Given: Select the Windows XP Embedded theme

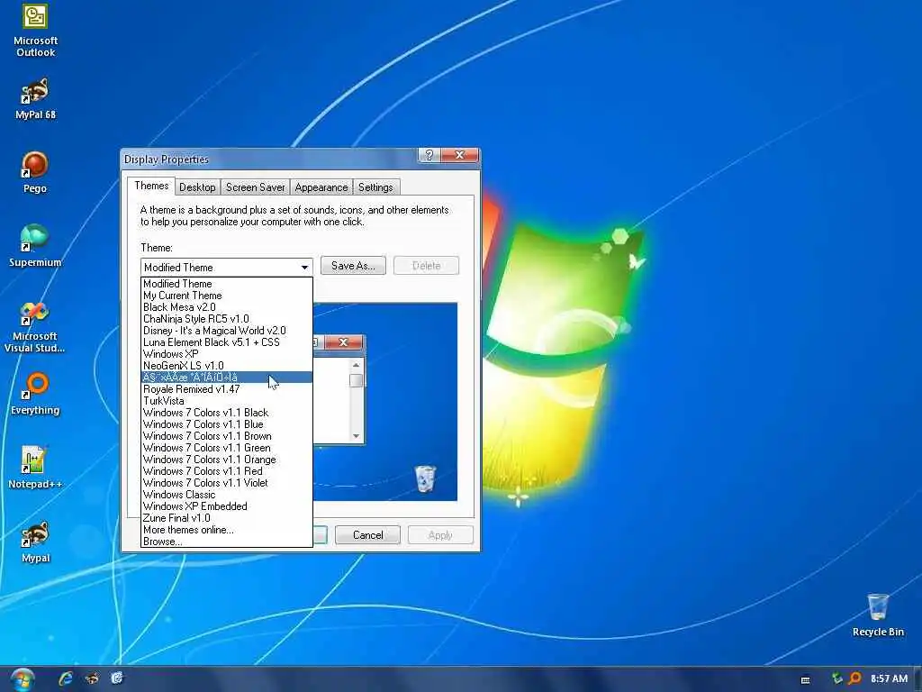Looking at the screenshot, I should [x=227, y=506].
